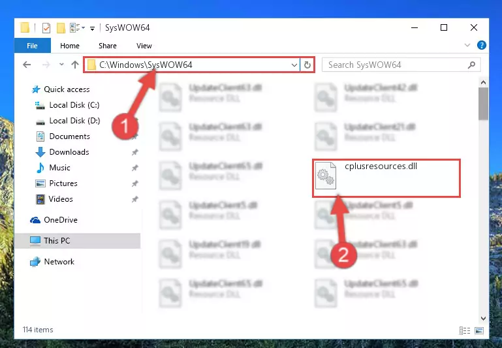Click the New folder icon in title bar
This screenshot has width=502, height=348.
[61, 28]
